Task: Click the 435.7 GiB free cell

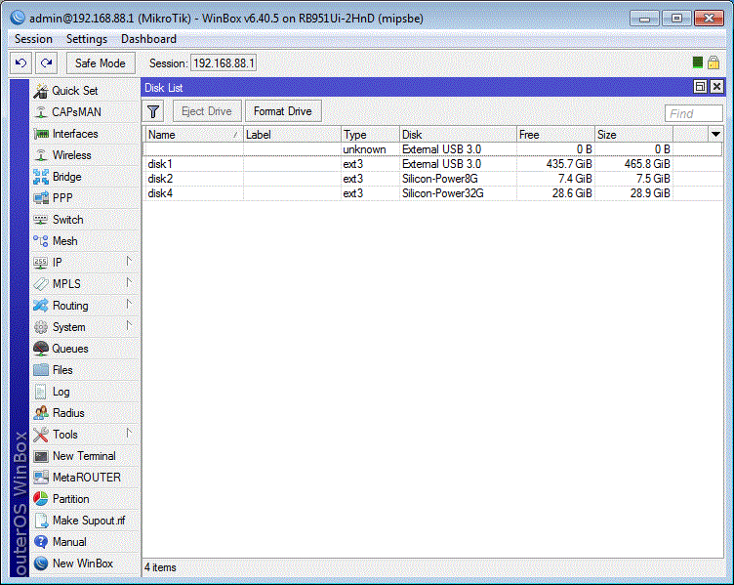Action: click(x=569, y=164)
